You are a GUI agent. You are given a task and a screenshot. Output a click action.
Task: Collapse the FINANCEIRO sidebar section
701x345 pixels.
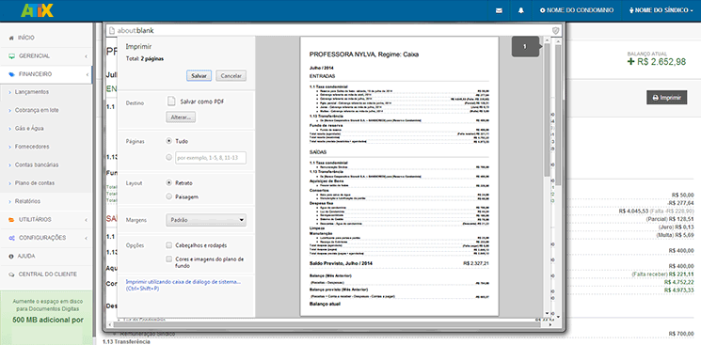click(46, 74)
